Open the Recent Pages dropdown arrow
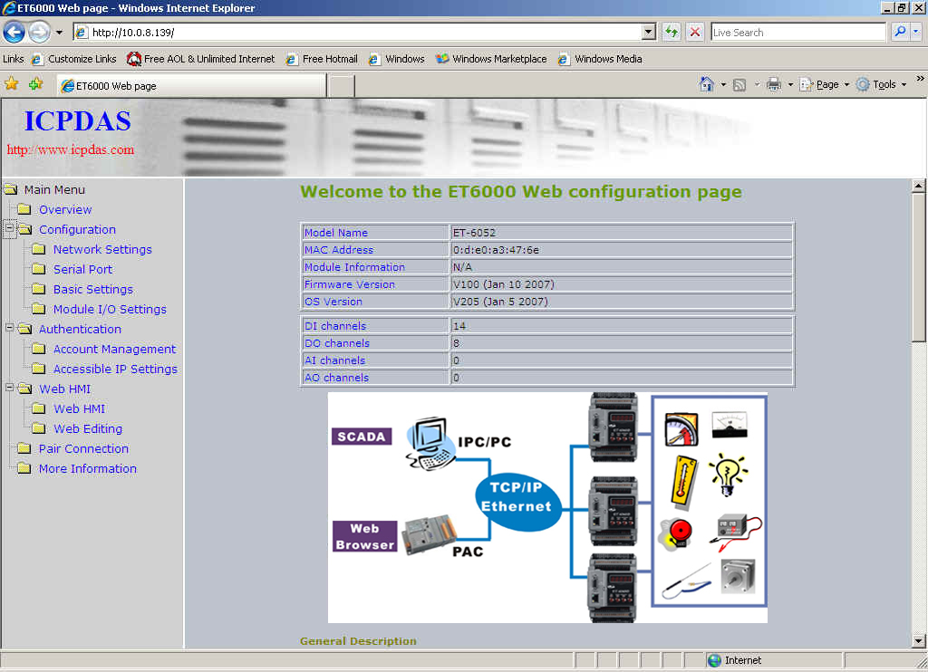This screenshot has height=672, width=928. click(59, 32)
